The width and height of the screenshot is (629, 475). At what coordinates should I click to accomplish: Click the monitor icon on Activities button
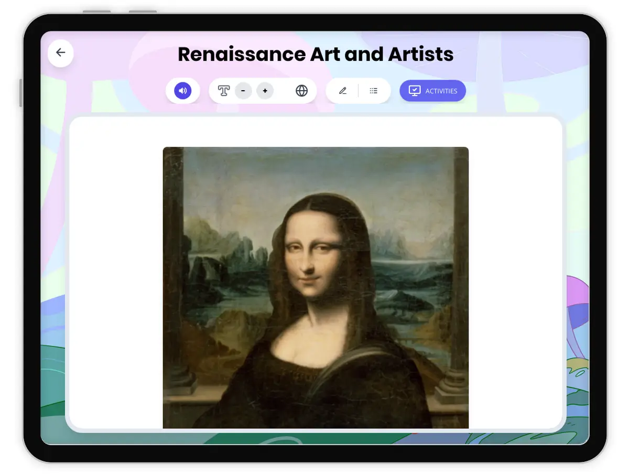click(415, 90)
